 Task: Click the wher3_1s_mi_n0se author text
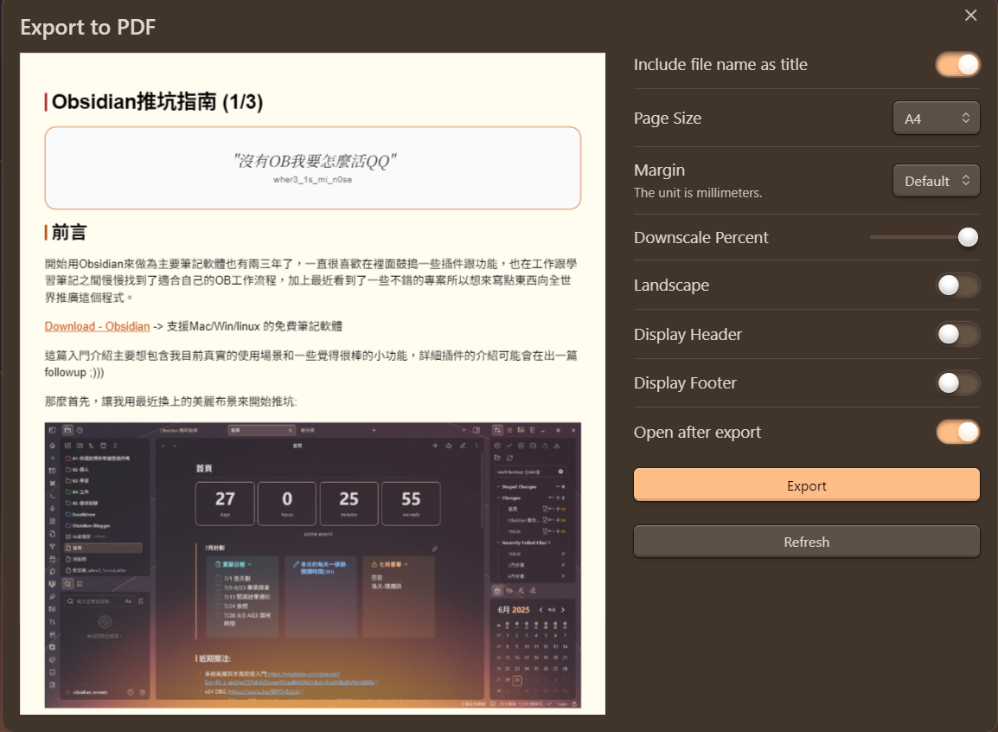[x=312, y=179]
